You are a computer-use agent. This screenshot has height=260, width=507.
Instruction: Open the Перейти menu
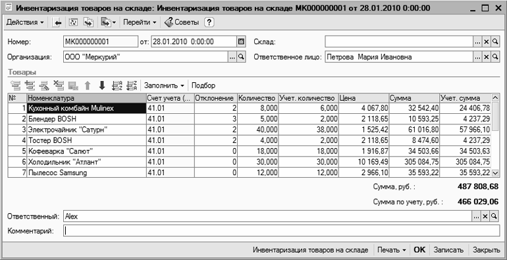(x=140, y=22)
